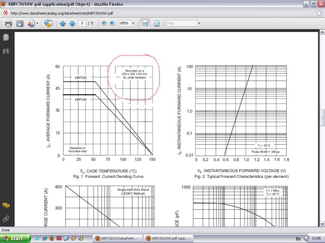
Task: Open the Windows start menu
Action: [15, 238]
